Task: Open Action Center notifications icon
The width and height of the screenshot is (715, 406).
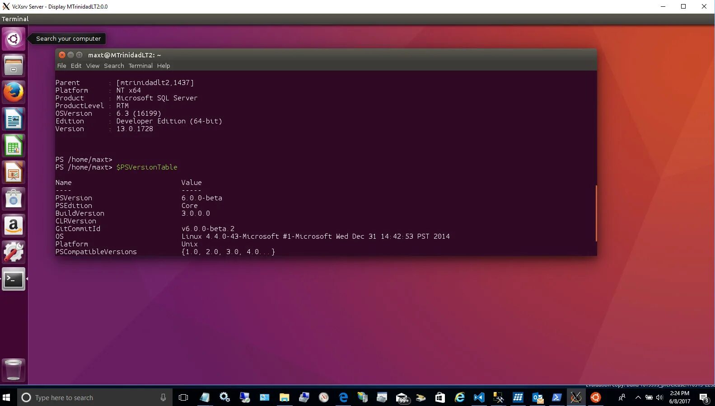Action: (704, 397)
